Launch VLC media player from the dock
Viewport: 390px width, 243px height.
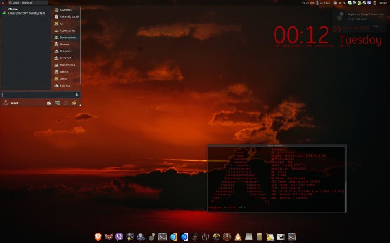pos(238,237)
